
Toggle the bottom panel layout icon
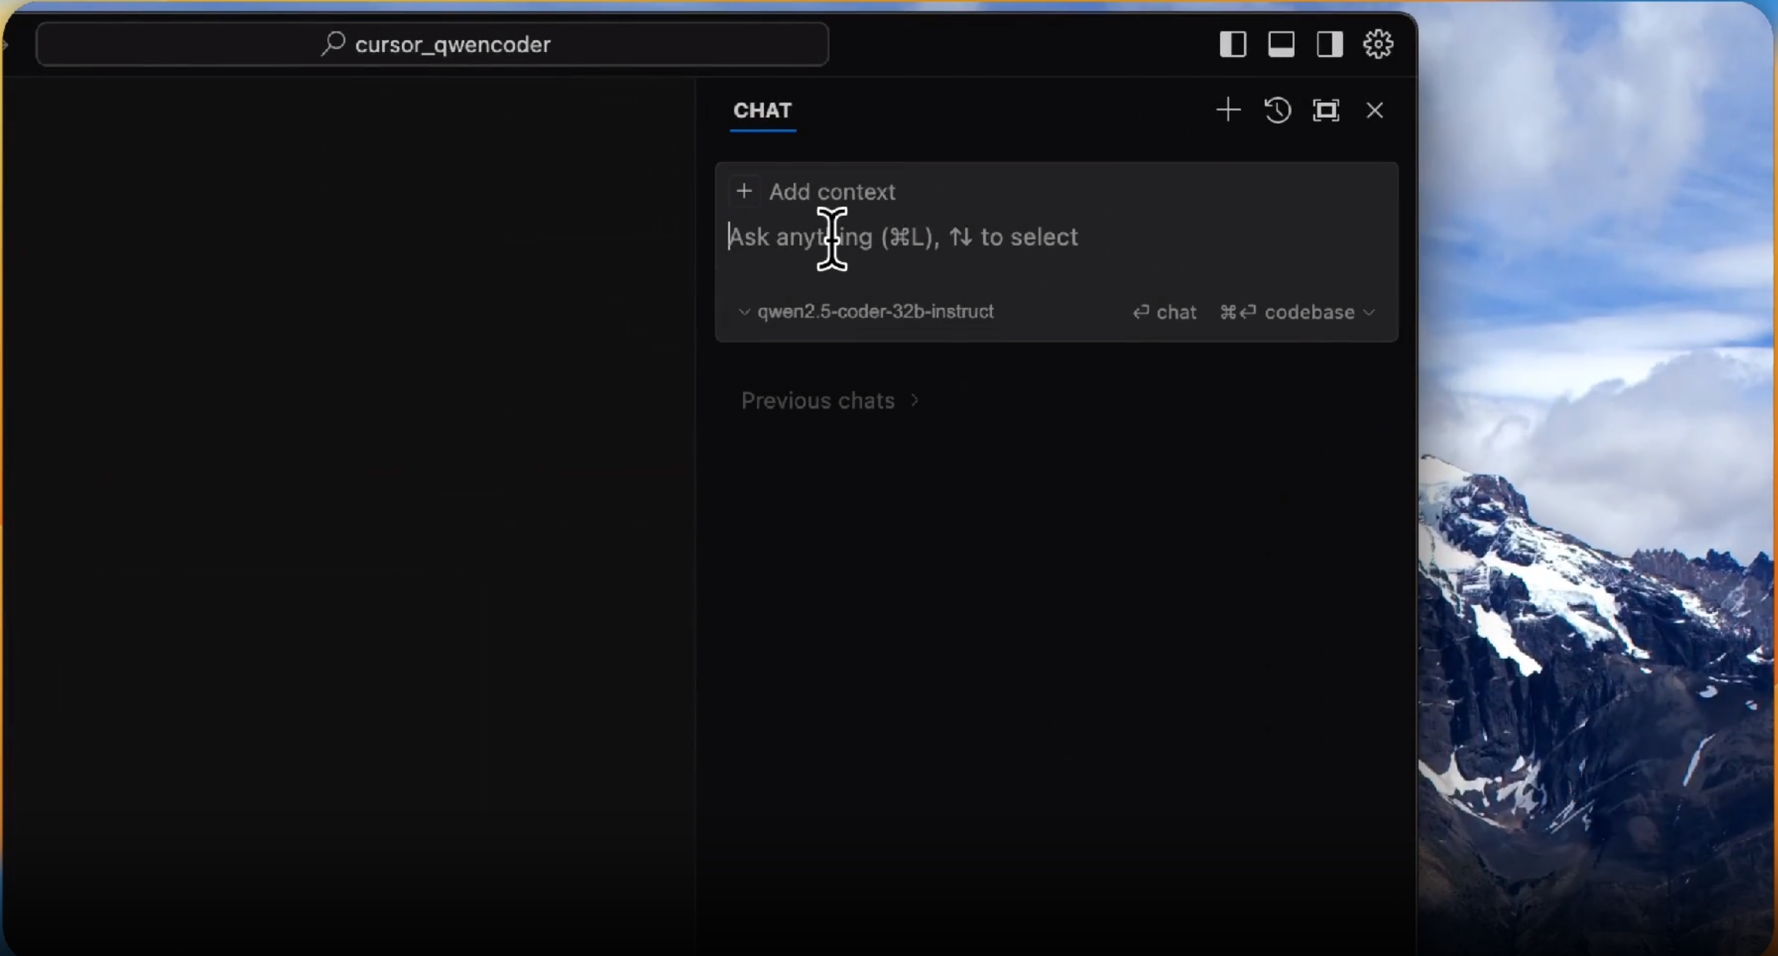1281,44
